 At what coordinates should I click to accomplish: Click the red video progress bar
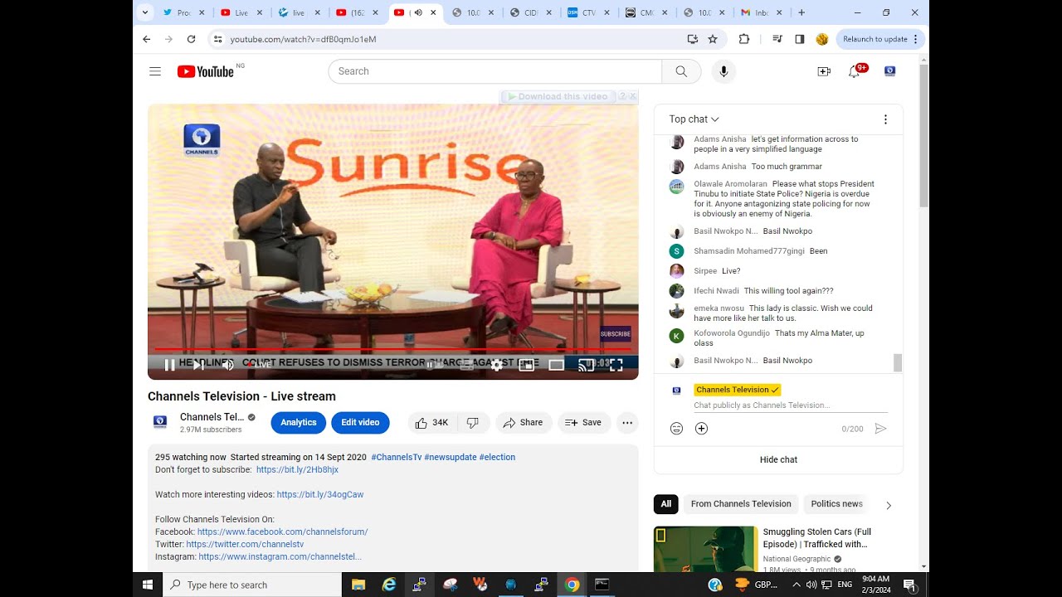point(393,351)
